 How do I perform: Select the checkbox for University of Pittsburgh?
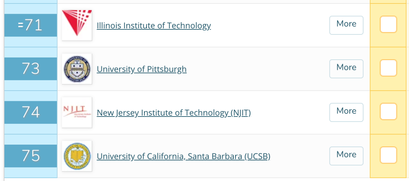(388, 68)
